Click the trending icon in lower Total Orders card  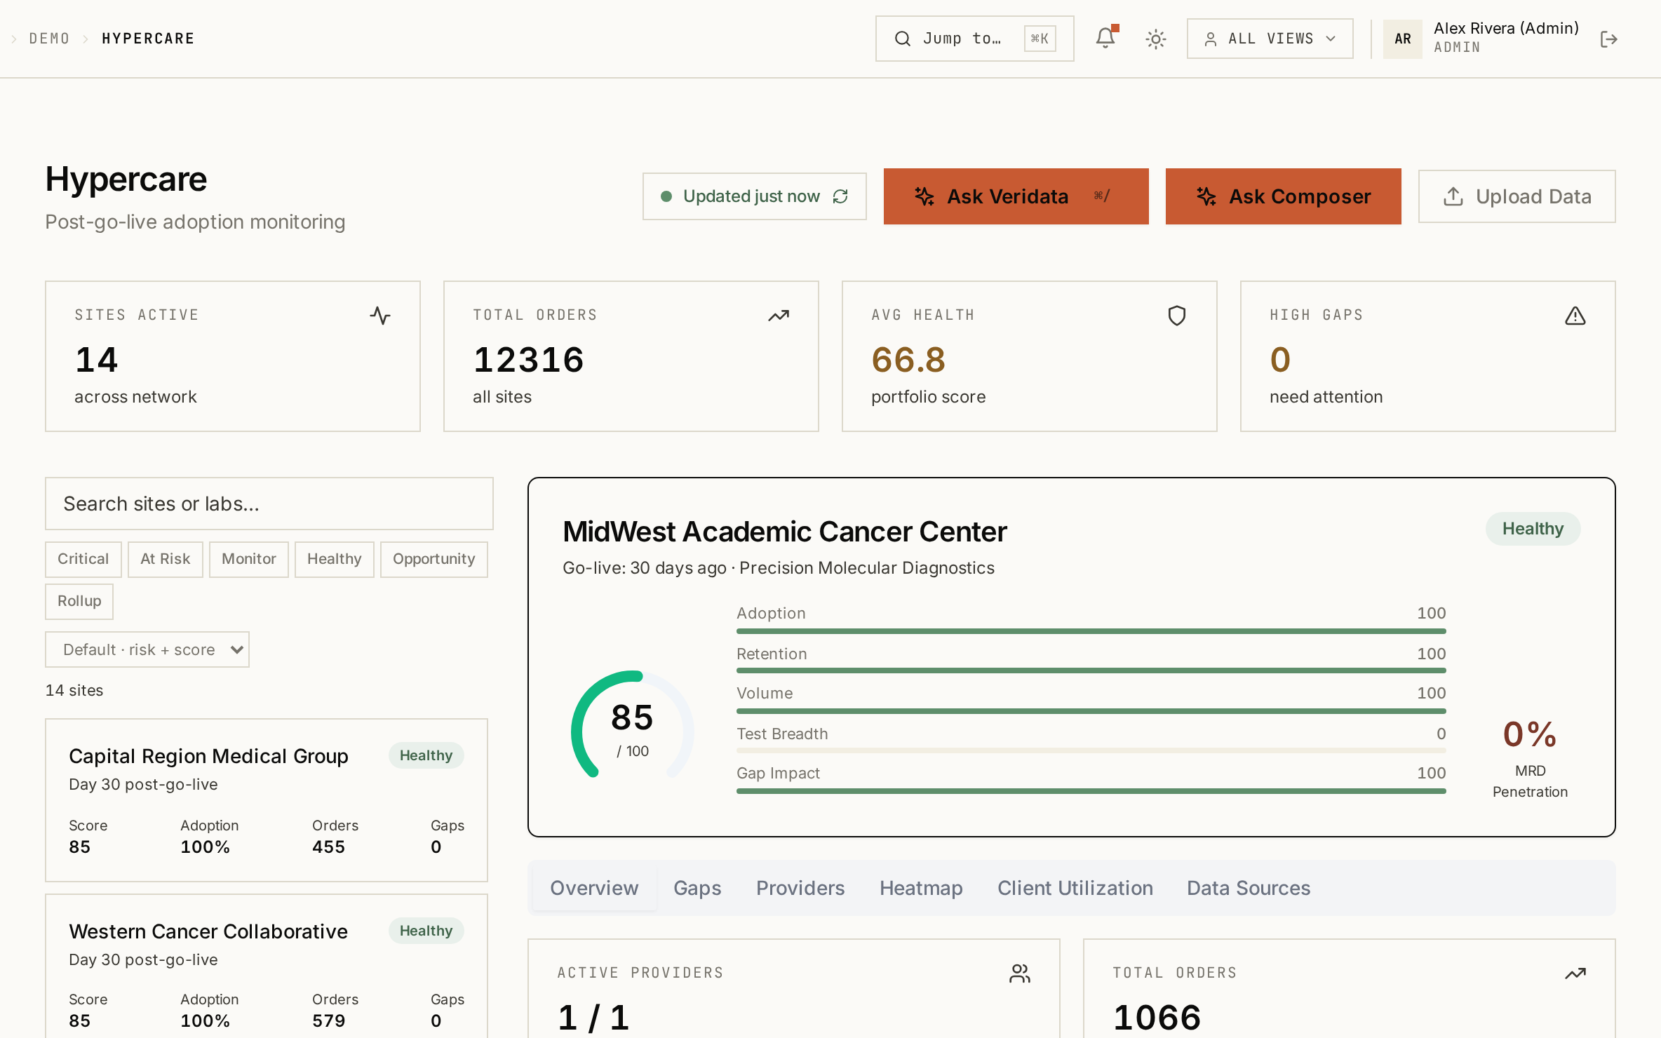[1575, 973]
